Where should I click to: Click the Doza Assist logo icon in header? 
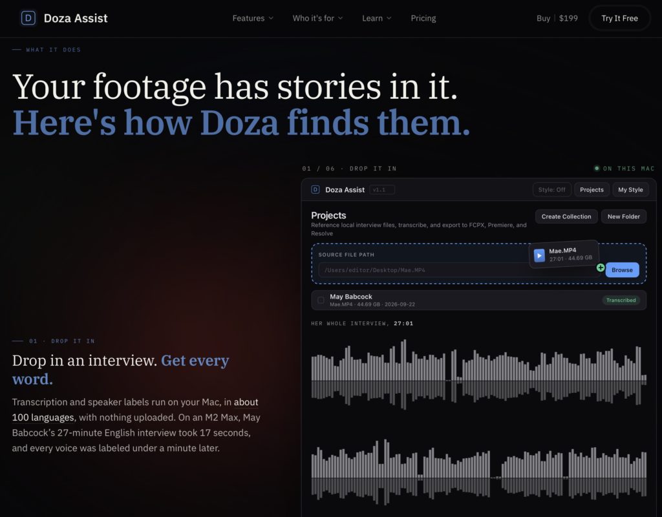[28, 18]
